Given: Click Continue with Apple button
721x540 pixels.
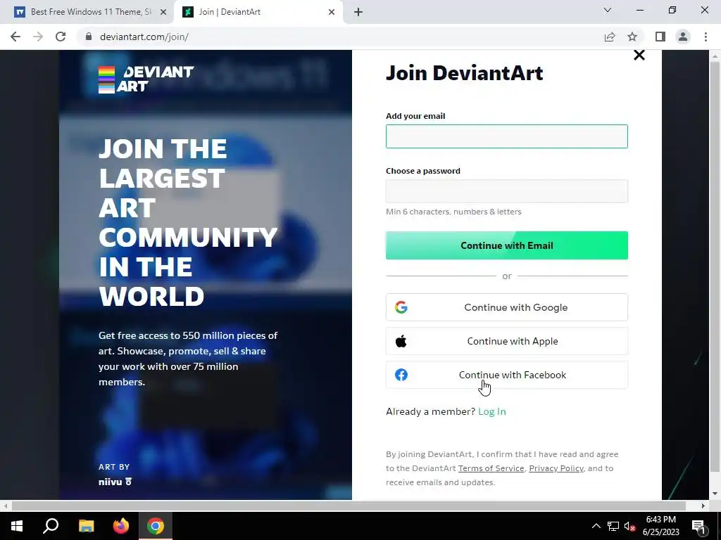Looking at the screenshot, I should click(x=507, y=341).
